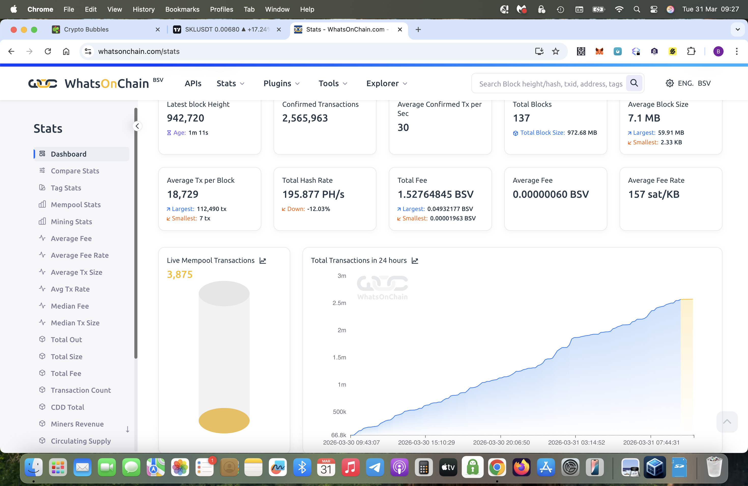Screen dimensions: 748x486
Task: Open Control Center in the menu bar
Action: coord(654,9)
